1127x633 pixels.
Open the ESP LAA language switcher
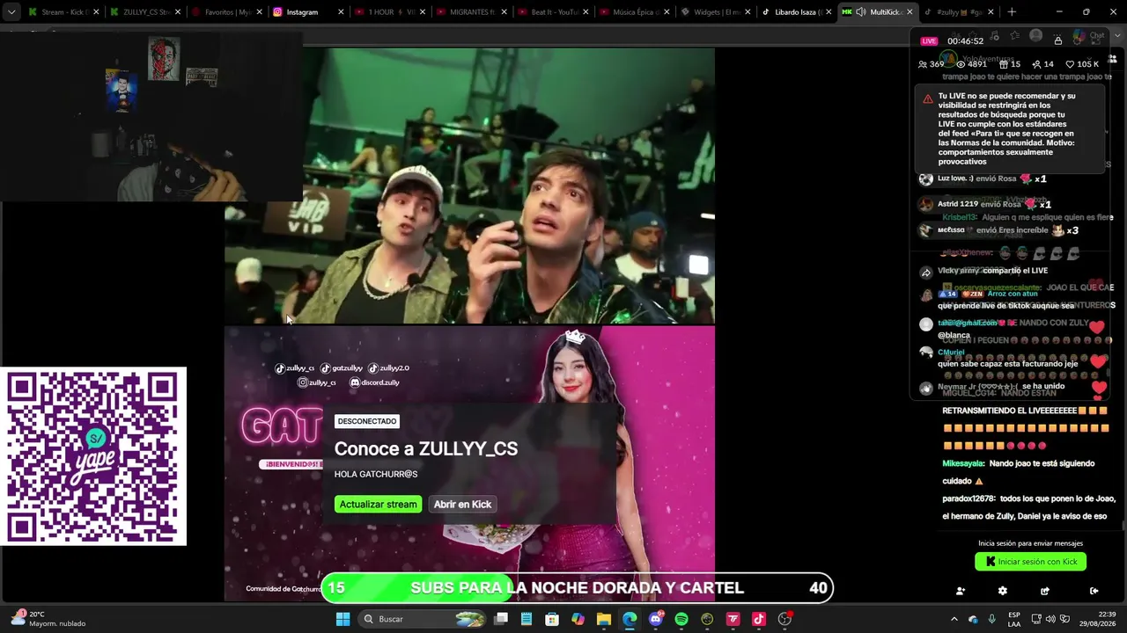(x=1014, y=619)
